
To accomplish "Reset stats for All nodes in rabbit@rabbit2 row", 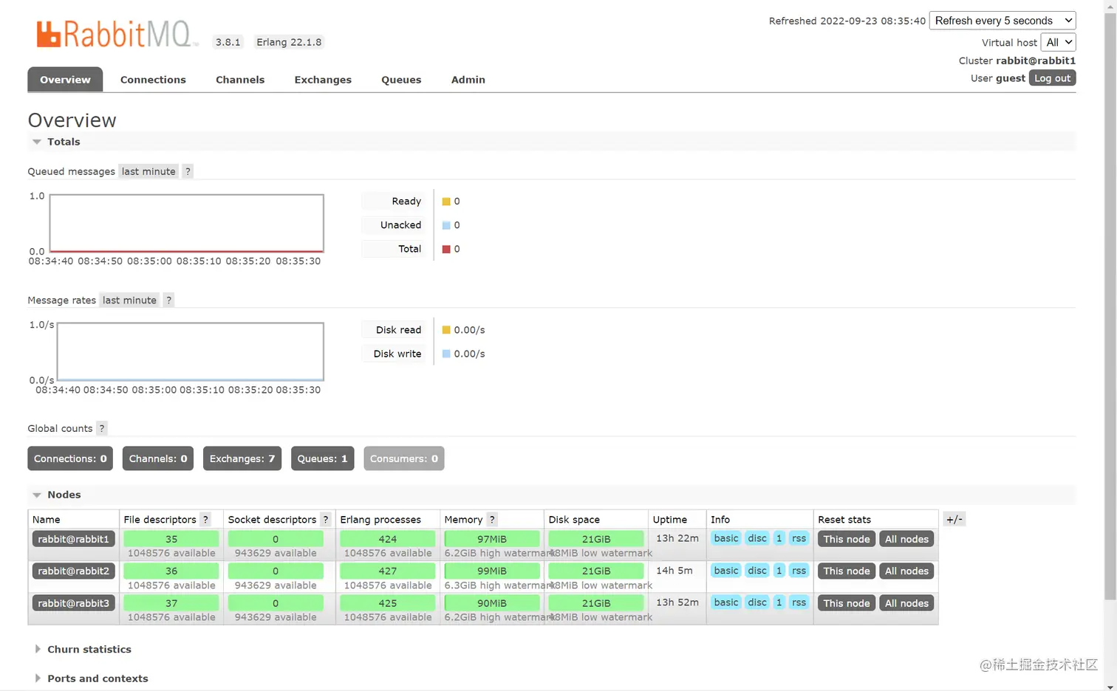I will coord(906,571).
